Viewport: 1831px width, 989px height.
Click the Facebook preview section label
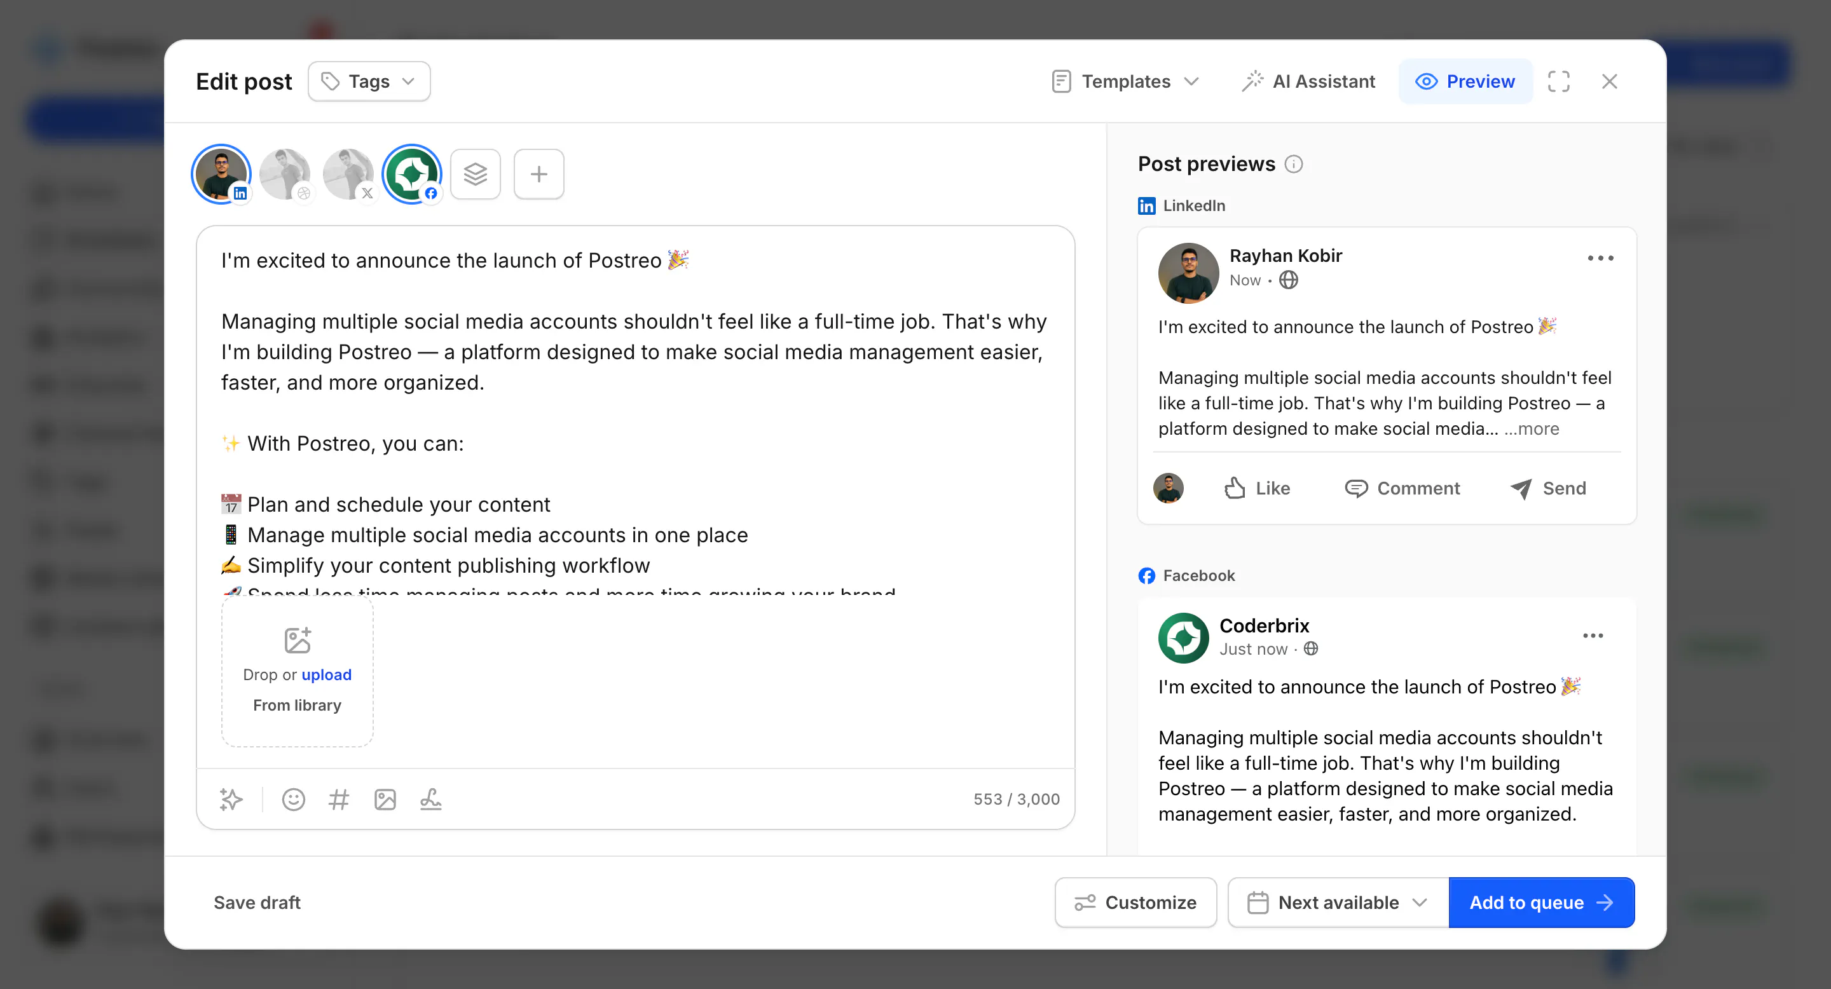click(1186, 575)
